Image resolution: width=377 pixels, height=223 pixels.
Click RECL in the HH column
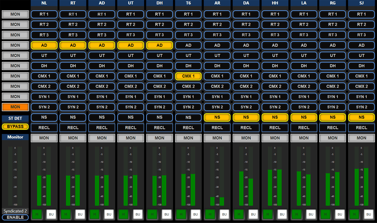point(275,128)
